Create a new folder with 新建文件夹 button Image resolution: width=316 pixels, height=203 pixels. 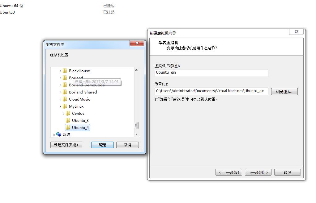(x=66, y=145)
